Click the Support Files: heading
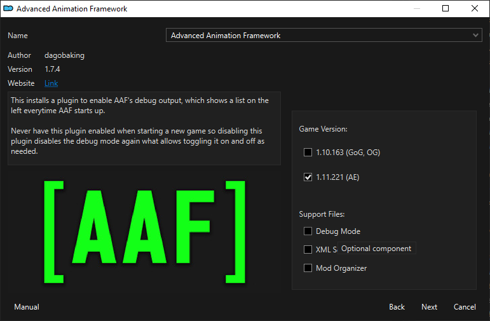This screenshot has height=321, width=490. pos(322,214)
